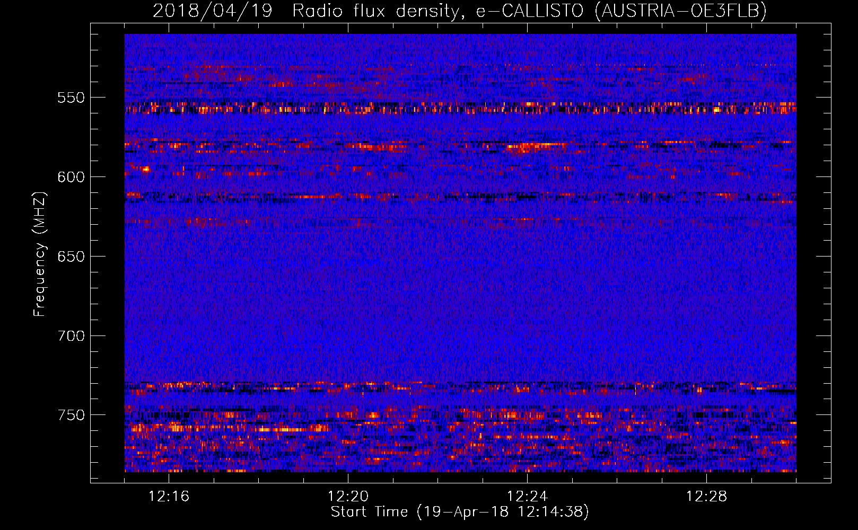Click the 600 frequency tick label

pos(71,177)
